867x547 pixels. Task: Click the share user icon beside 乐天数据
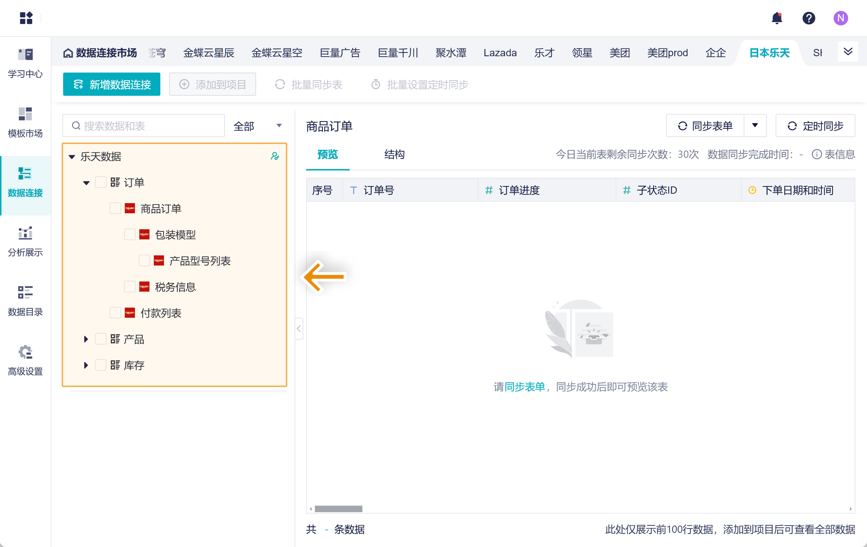tap(275, 156)
